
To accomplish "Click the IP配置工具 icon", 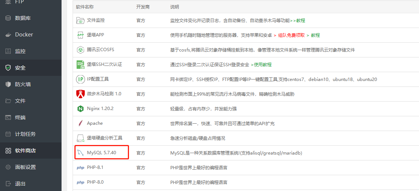I will [x=80, y=79].
